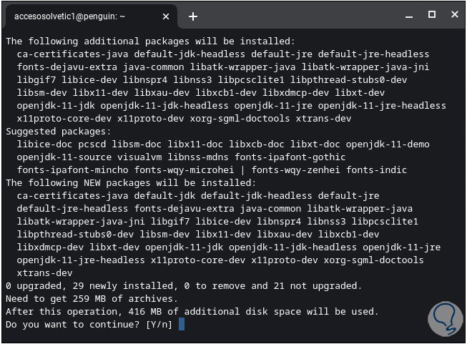
Task: Maximize the terminal window
Action: click(x=432, y=15)
